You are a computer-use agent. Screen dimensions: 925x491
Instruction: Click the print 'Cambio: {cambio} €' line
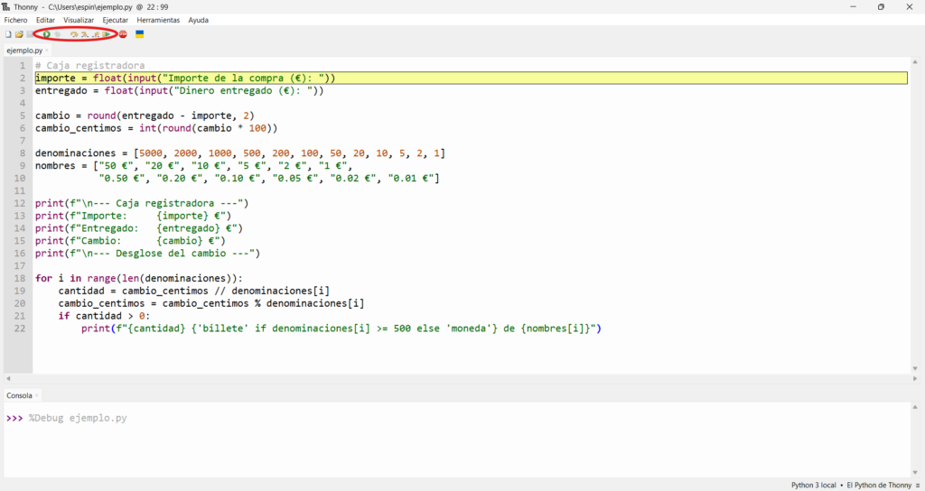[x=130, y=240]
